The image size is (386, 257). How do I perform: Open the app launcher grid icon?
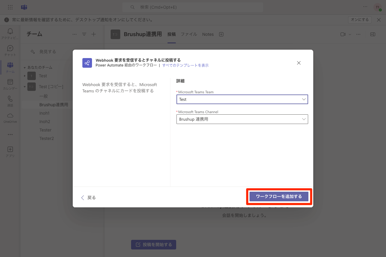tap(10, 7)
